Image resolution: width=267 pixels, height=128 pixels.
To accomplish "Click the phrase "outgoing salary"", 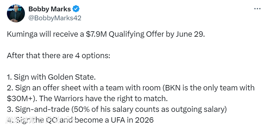I will (197, 110).
